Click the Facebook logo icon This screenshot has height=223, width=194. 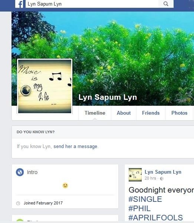pos(19,4)
